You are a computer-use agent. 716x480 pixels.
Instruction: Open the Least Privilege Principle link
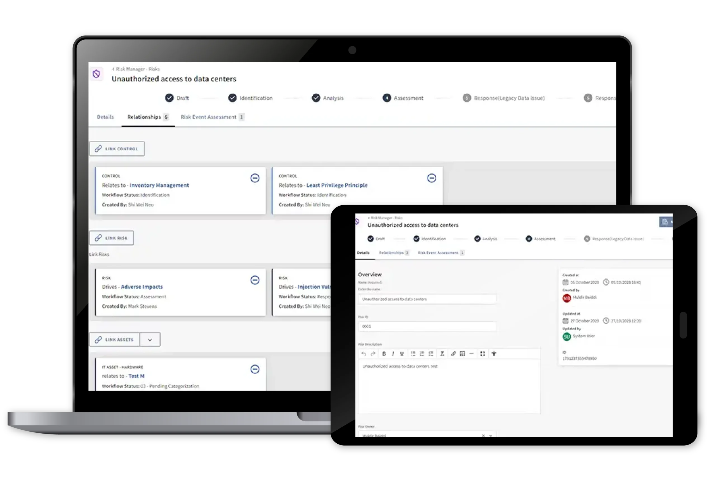click(336, 185)
